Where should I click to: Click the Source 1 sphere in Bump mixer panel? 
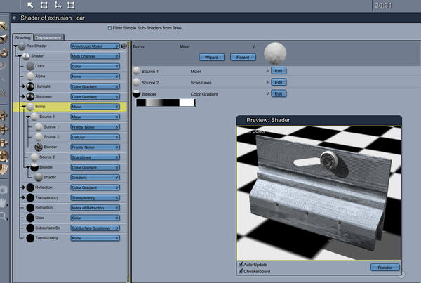136,71
